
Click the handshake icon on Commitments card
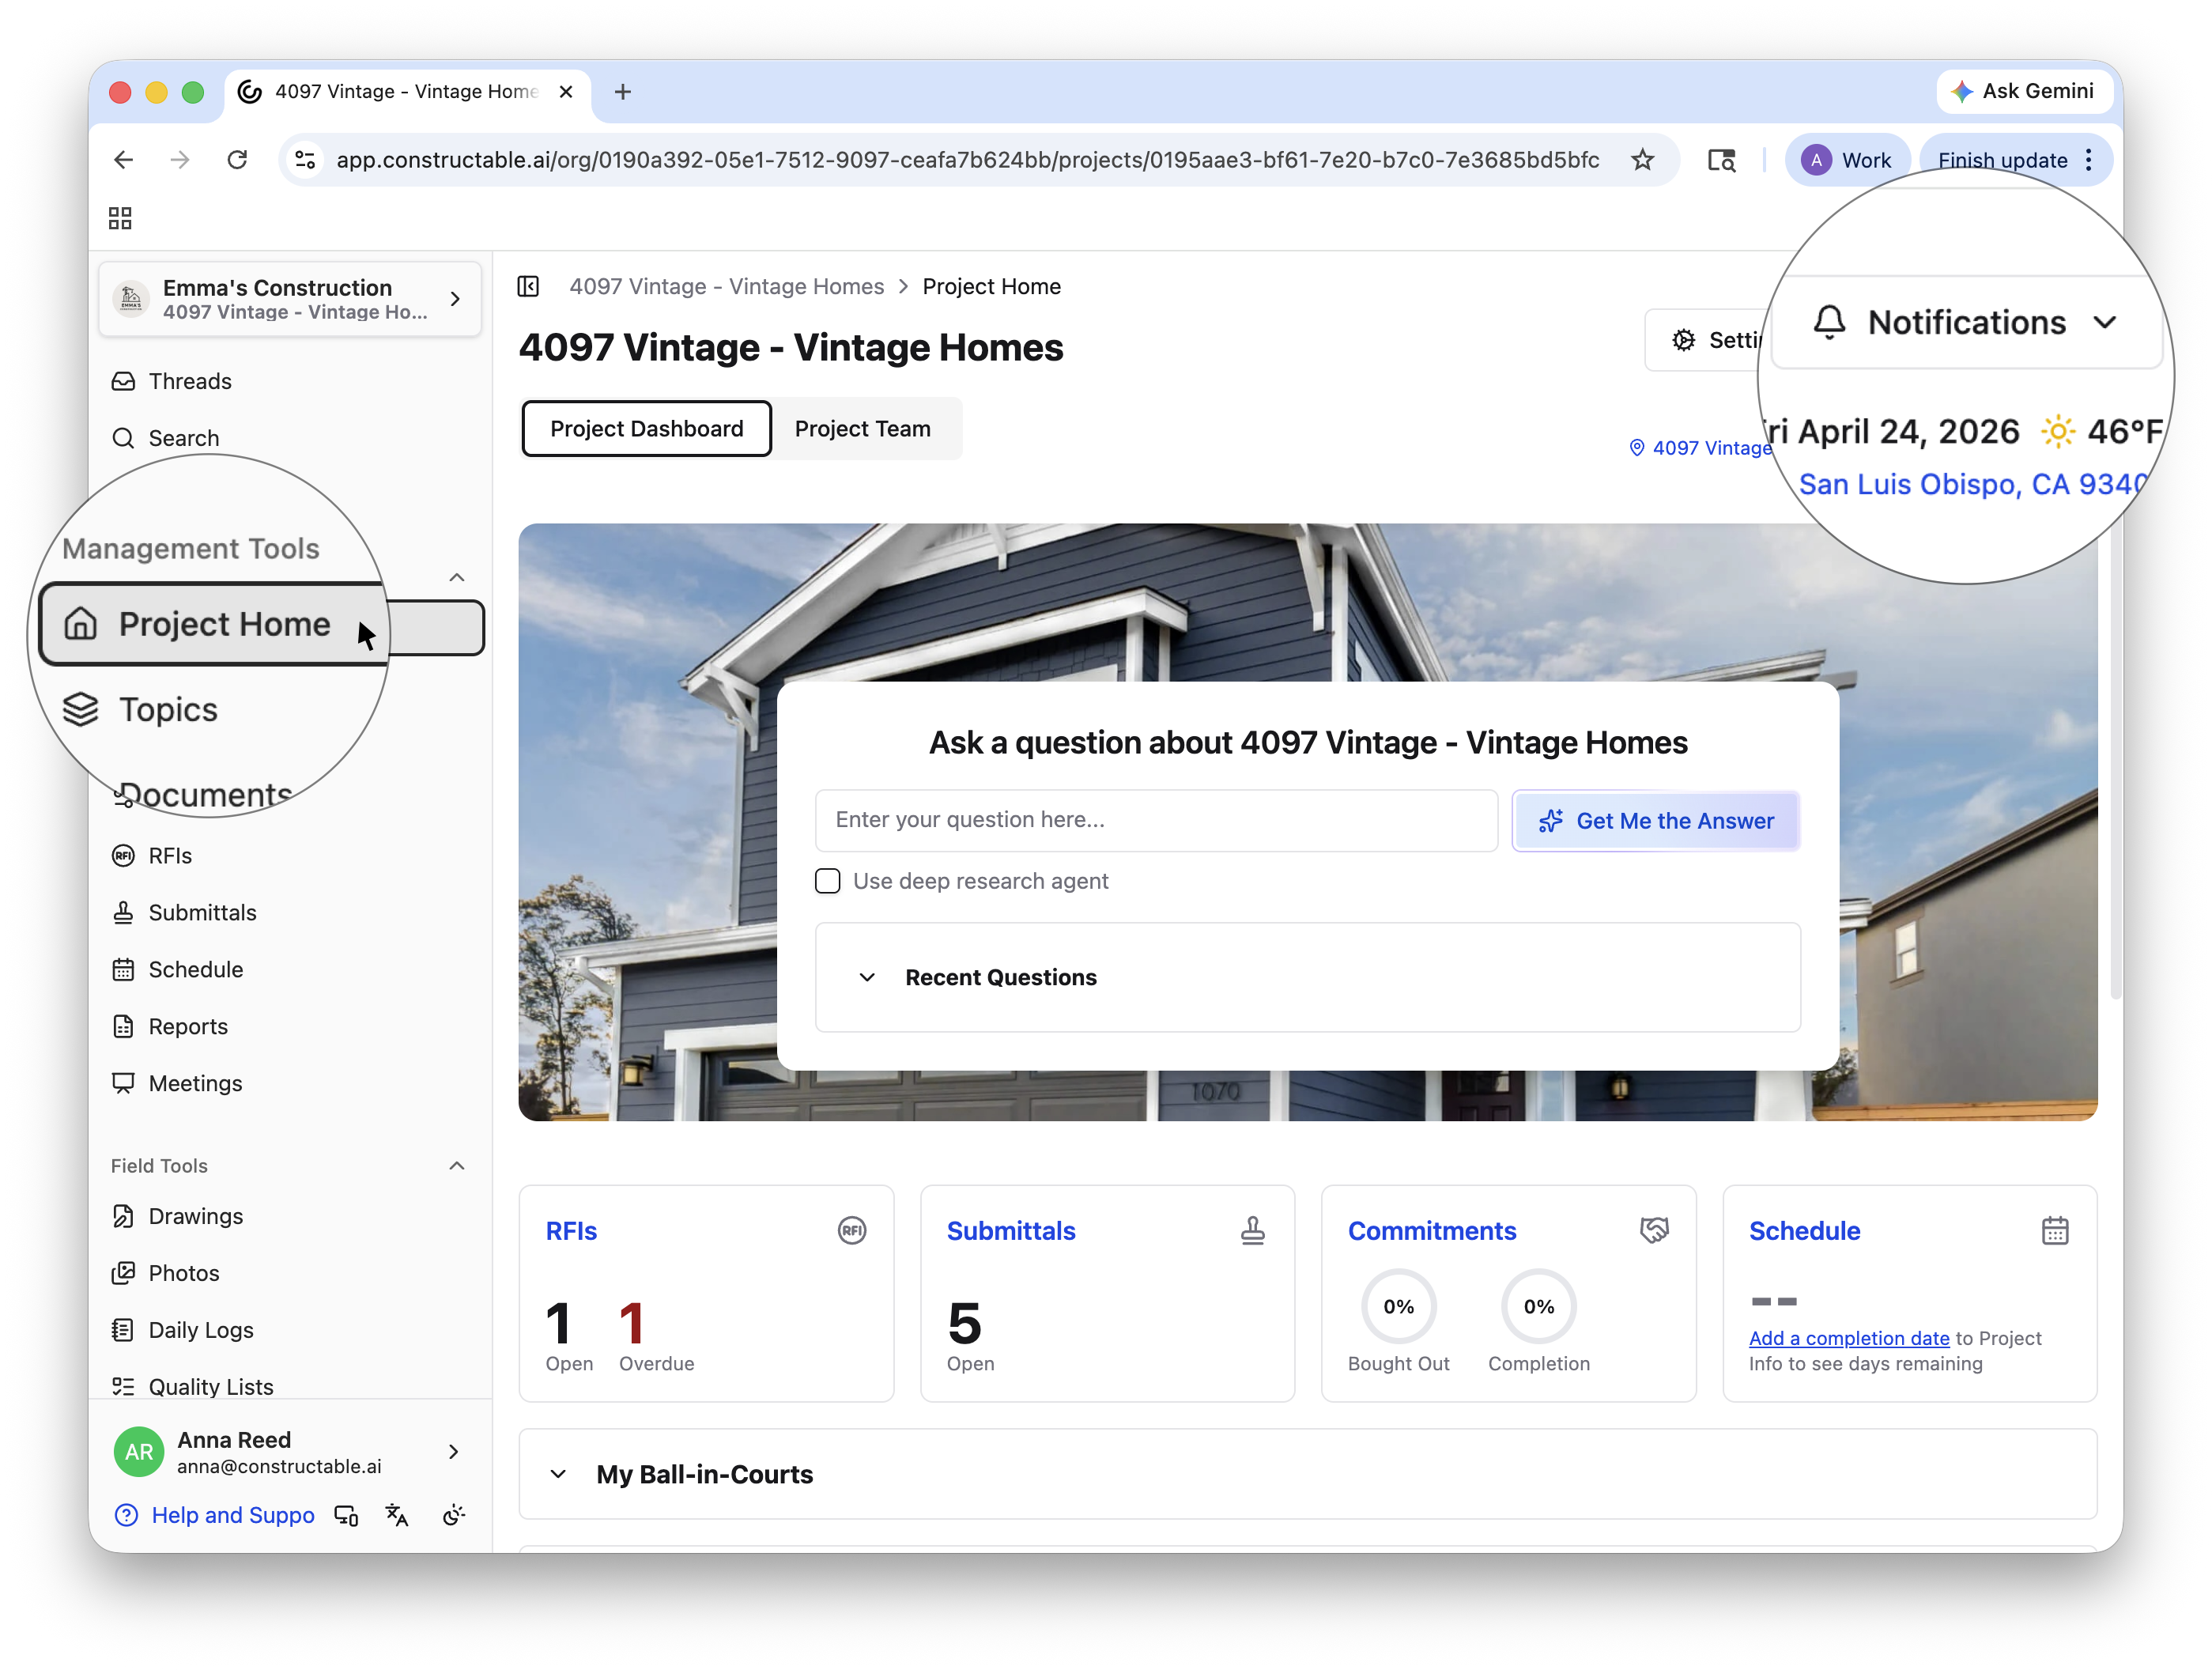point(1655,1231)
